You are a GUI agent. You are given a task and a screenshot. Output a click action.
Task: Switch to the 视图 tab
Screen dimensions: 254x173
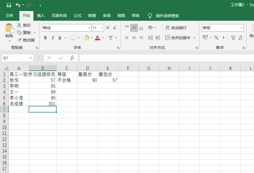tap(121, 16)
